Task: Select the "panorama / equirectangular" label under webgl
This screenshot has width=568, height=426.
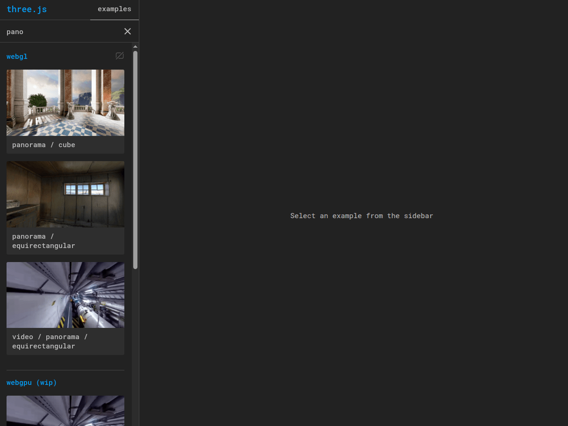Action: pyautogui.click(x=43, y=241)
